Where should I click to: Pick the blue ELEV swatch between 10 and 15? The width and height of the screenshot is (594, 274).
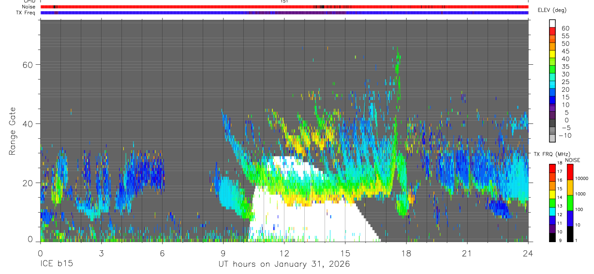click(x=553, y=101)
